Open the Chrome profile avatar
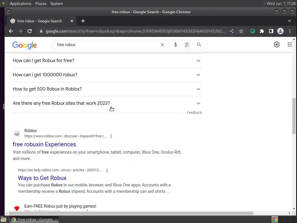Image resolution: width=297 pixels, height=223 pixels. pyautogui.click(x=280, y=31)
